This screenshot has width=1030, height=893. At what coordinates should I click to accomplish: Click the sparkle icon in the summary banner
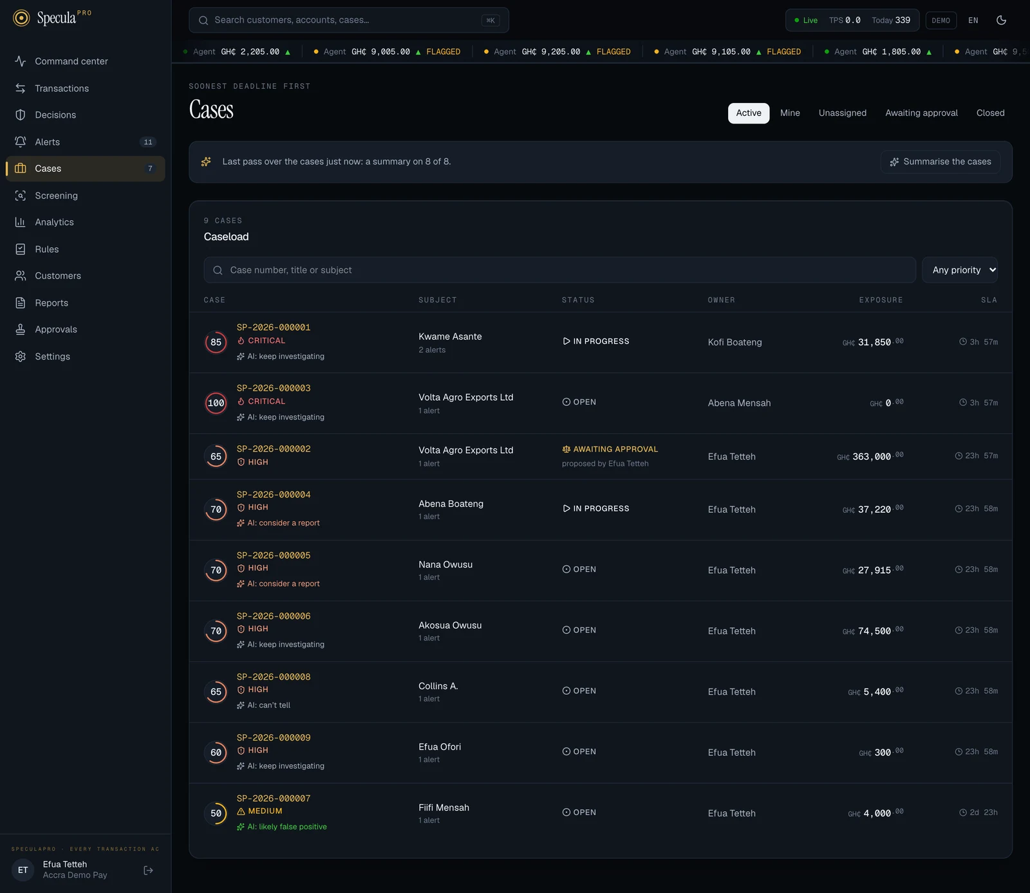[206, 161]
